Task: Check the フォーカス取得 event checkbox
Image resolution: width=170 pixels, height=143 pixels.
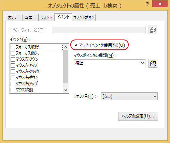Action: 13,47
